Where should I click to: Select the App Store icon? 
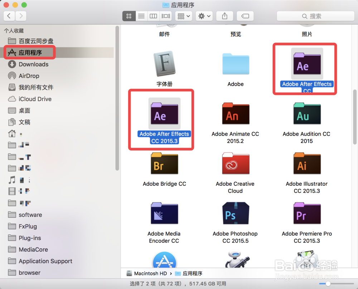[x=164, y=260]
